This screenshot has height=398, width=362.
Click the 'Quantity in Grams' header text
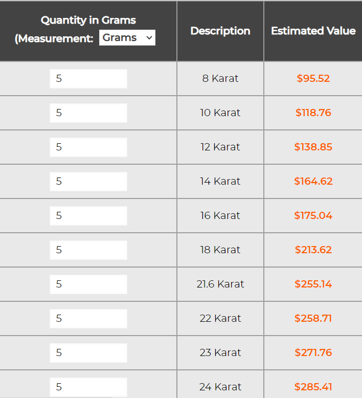click(88, 20)
